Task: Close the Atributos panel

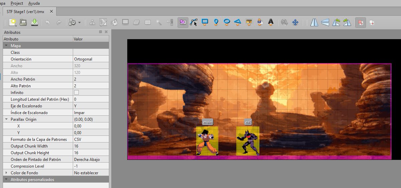Action: [x=106, y=32]
